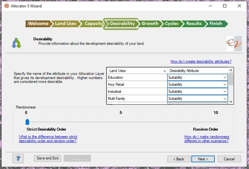Set Randomness slider to the 10 mark
This screenshot has height=169, width=249.
click(217, 122)
